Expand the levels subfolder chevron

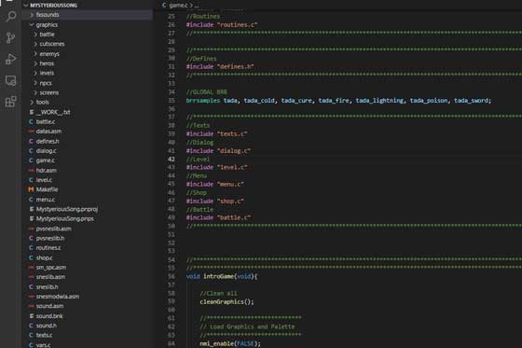[x=35, y=73]
